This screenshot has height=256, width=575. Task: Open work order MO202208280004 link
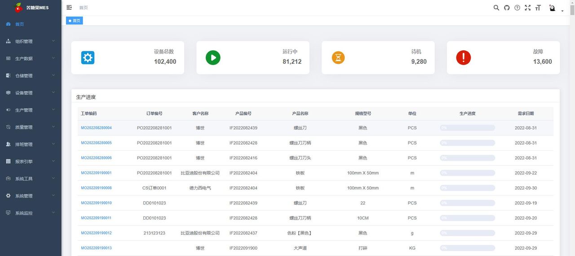(96, 128)
